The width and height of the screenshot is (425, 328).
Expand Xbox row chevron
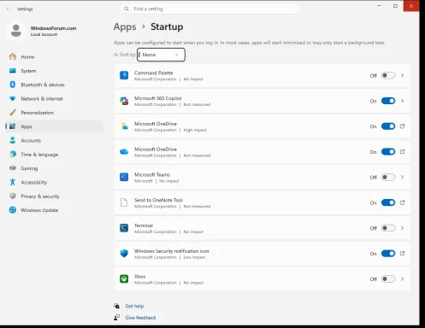[x=402, y=278]
